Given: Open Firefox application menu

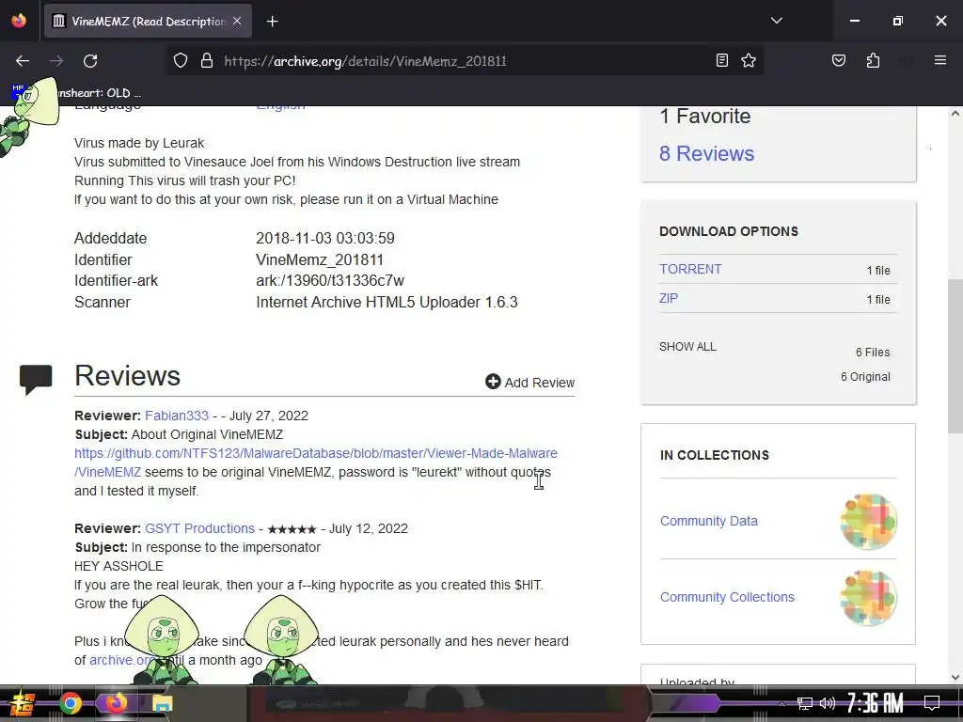Looking at the screenshot, I should [940, 60].
